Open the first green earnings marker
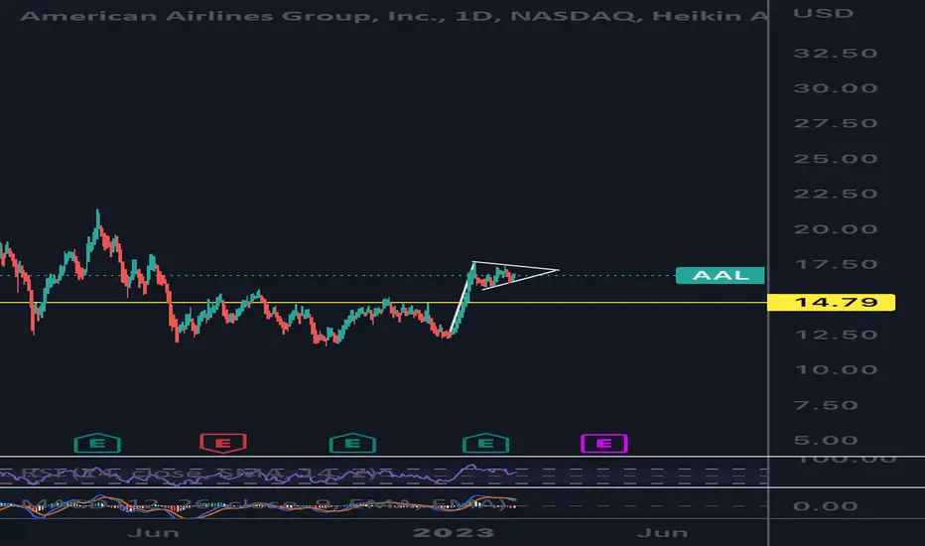This screenshot has height=546, width=925. 97,444
